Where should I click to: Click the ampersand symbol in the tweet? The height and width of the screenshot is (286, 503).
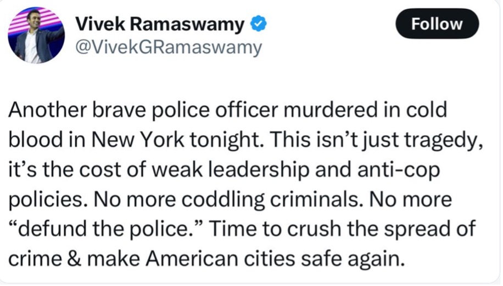[75, 259]
